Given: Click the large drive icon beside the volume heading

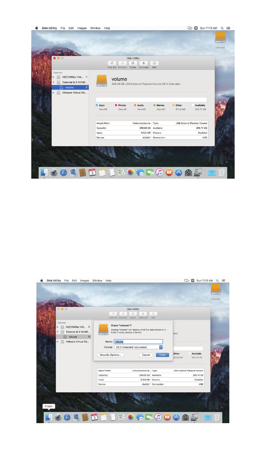Looking at the screenshot, I should (x=102, y=81).
